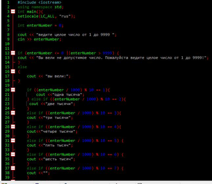
Task: Click "1000" divisor on line 37
Action: pos(87,168)
